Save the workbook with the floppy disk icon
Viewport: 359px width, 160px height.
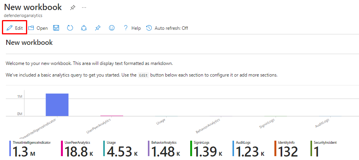56,28
